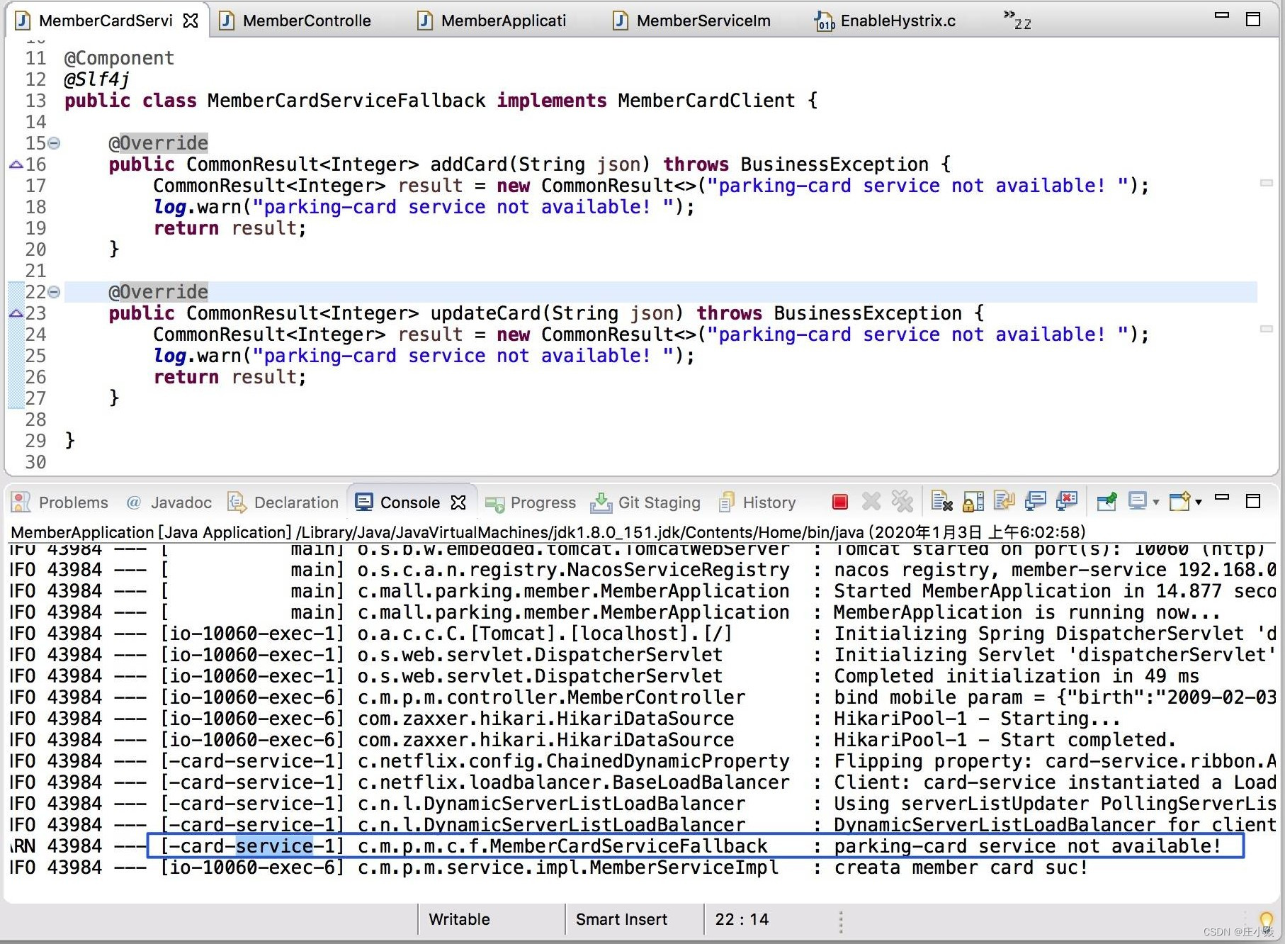Terminate the running application with the red stop icon

pos(840,502)
